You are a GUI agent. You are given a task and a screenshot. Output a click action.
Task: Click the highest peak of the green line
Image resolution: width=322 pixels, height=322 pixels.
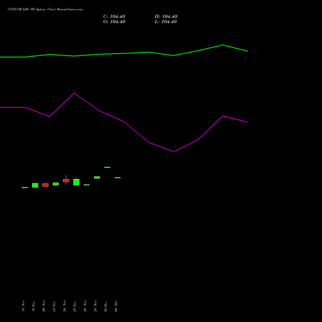(223, 45)
